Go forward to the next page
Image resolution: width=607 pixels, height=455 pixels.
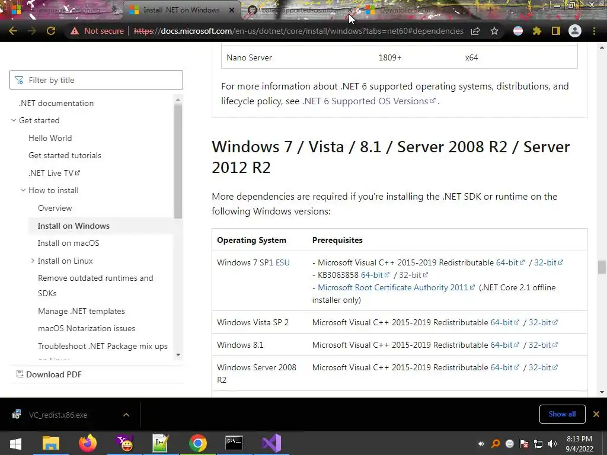32,31
